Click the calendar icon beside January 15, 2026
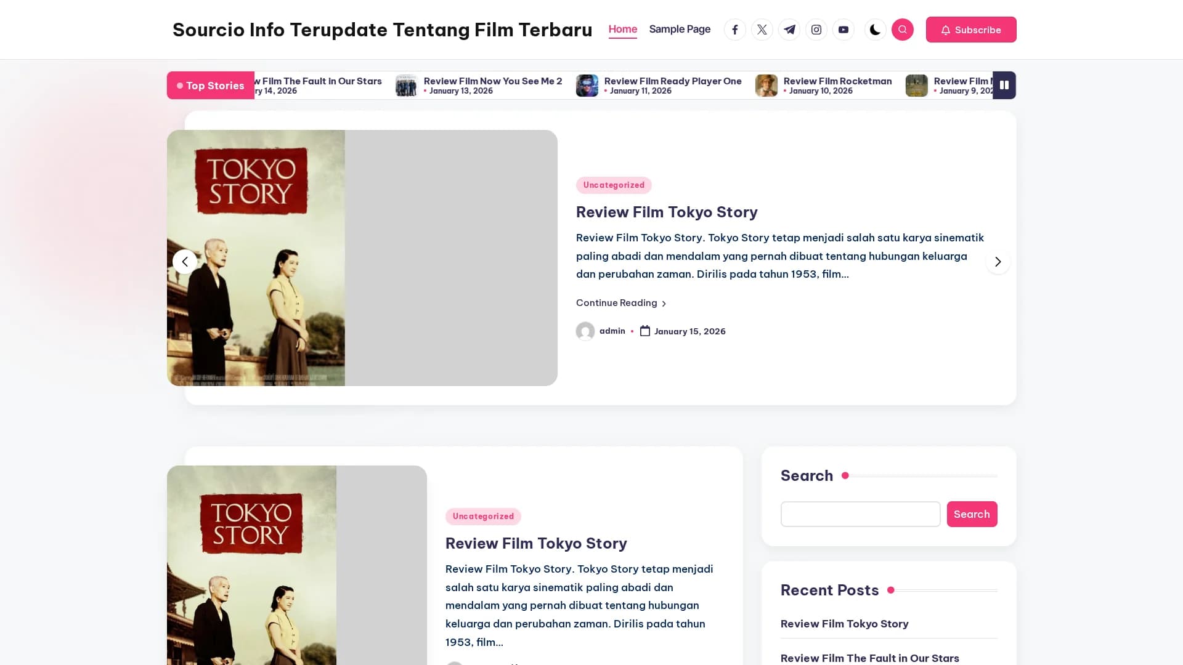 point(645,331)
